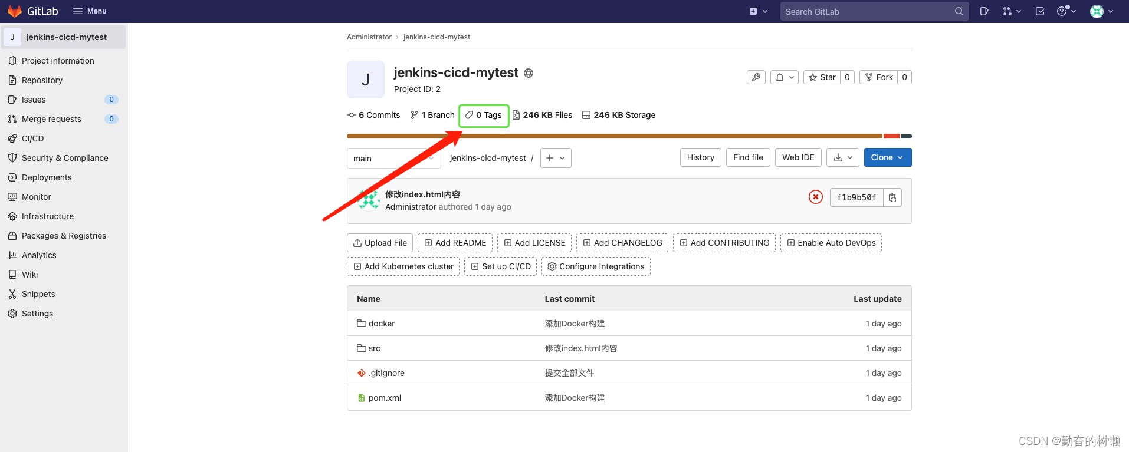Open the pom.xml file
1129x452 pixels.
point(379,398)
